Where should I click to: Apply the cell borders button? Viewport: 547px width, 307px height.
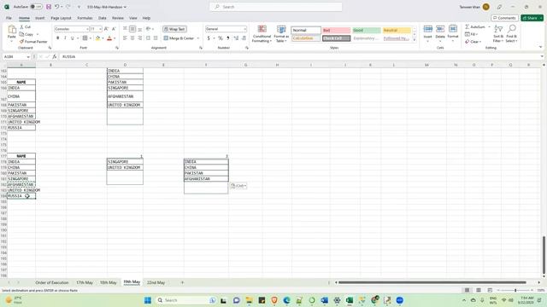[85, 38]
